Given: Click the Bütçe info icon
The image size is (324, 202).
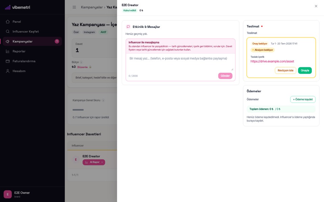Looking at the screenshot, I should point(81,62).
